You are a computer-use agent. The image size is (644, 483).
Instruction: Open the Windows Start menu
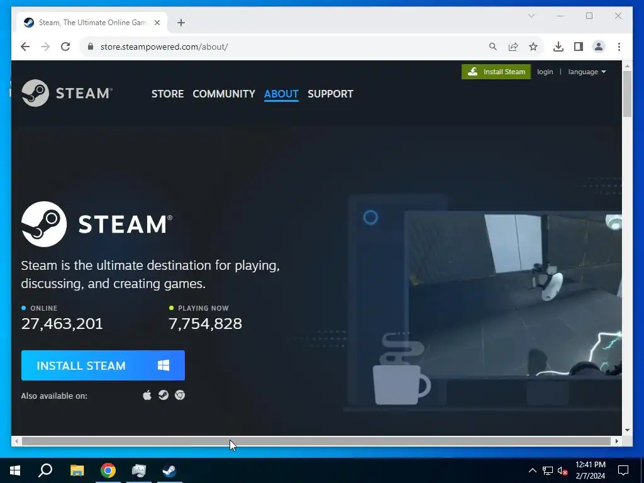(15, 470)
